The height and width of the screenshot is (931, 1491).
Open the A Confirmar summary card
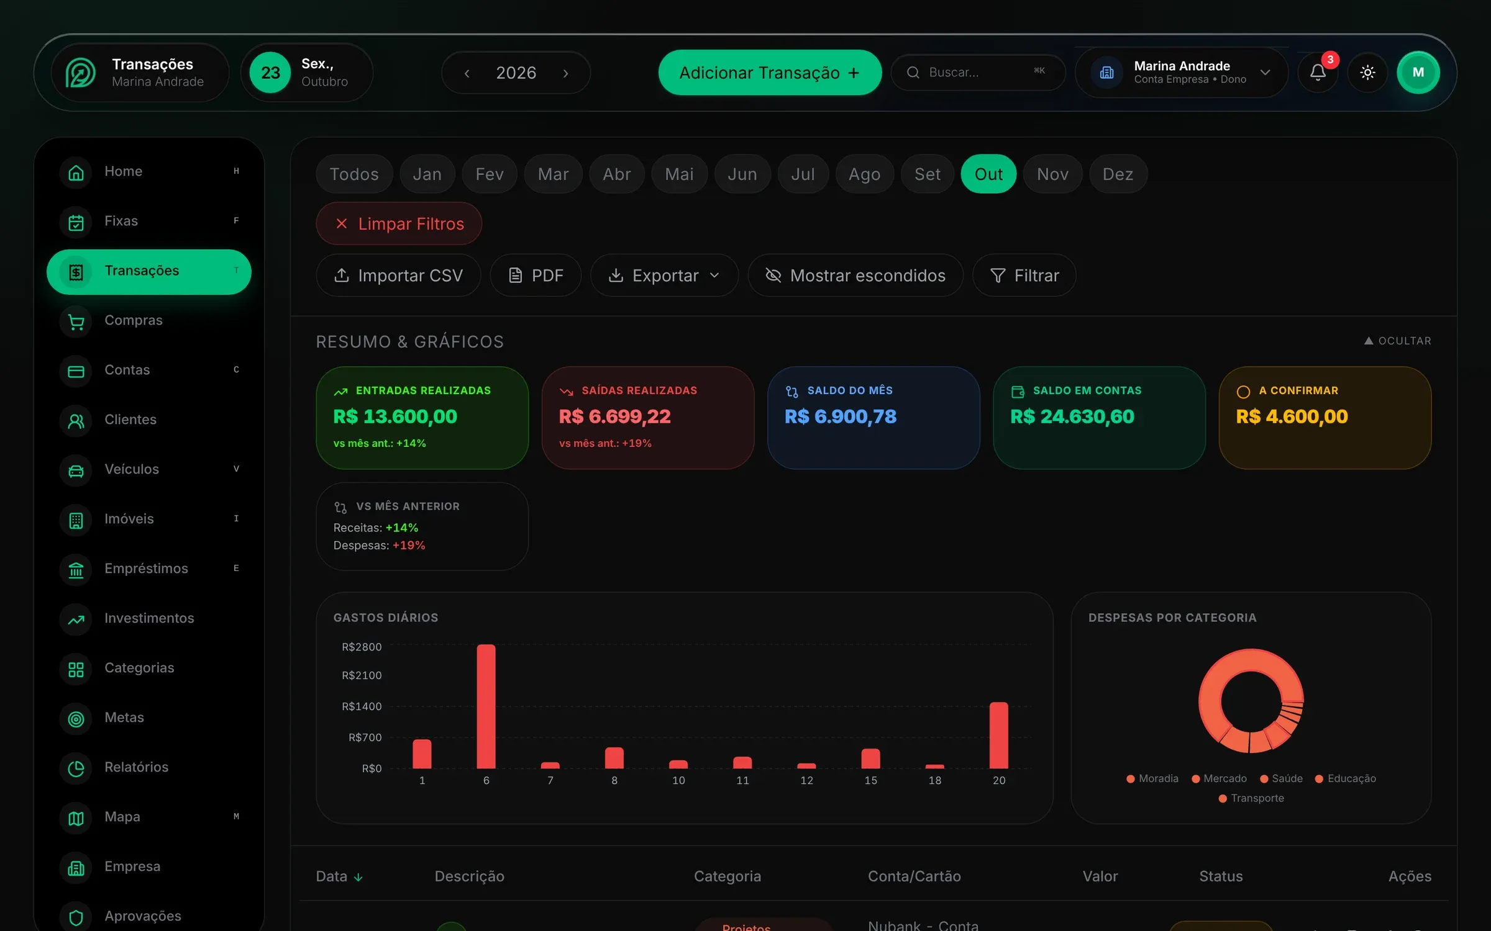coord(1325,418)
